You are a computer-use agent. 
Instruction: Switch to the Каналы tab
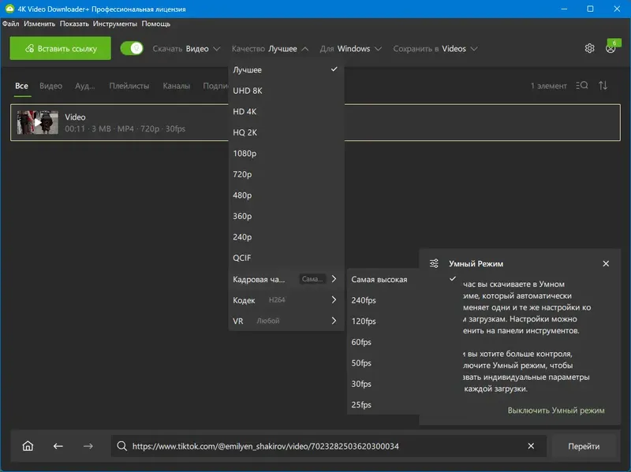176,86
